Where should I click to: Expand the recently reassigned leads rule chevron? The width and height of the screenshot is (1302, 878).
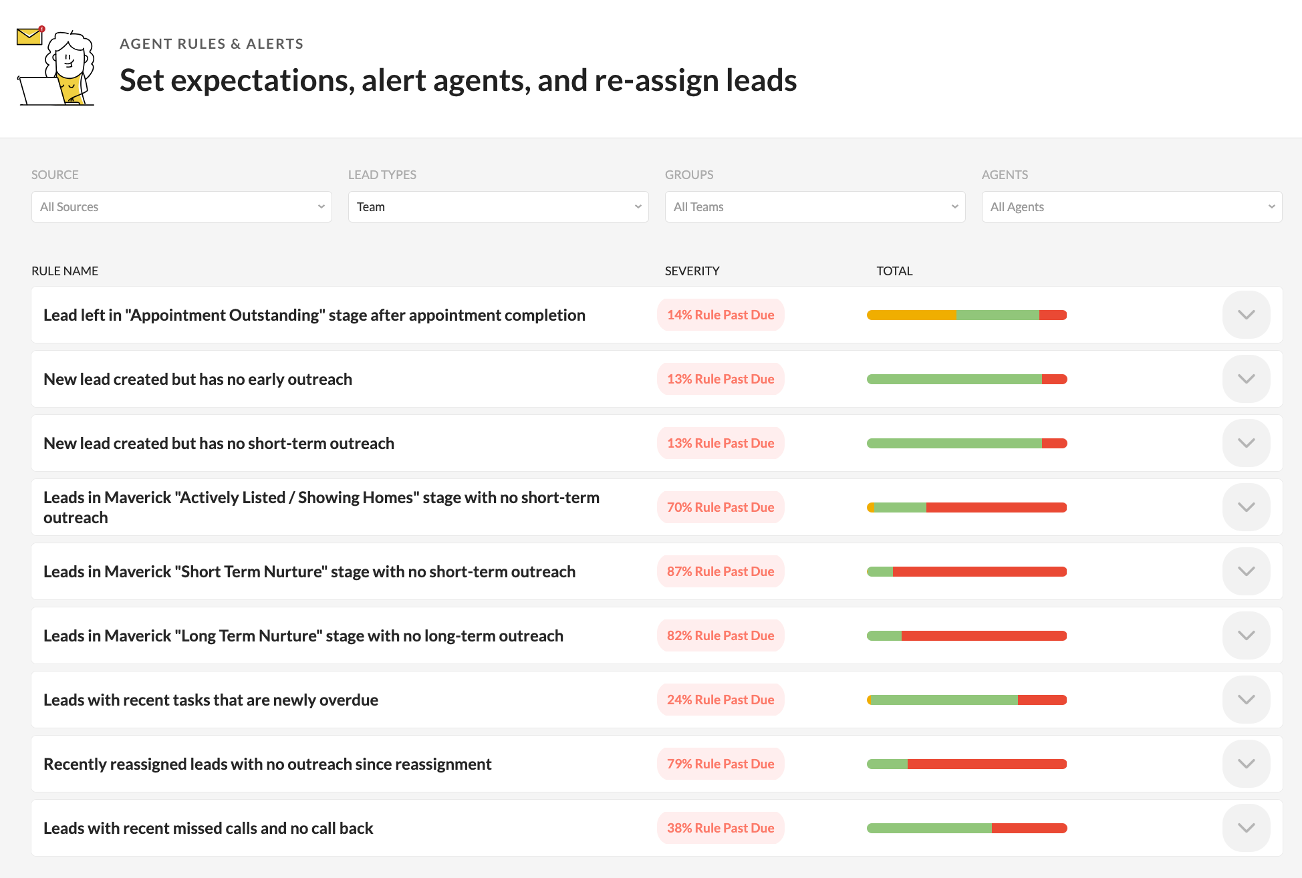point(1246,764)
